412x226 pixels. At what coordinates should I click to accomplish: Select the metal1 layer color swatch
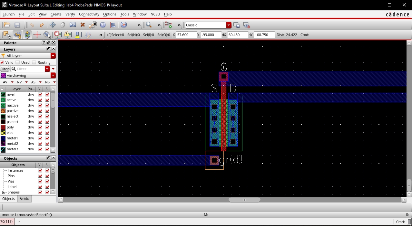(x=3, y=138)
